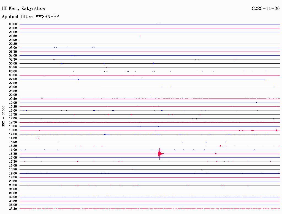Viewport: 282px width, 214px height.
Task: Click the blue spike at middle of 05:00 trace
Action: pyautogui.click(x=153, y=63)
